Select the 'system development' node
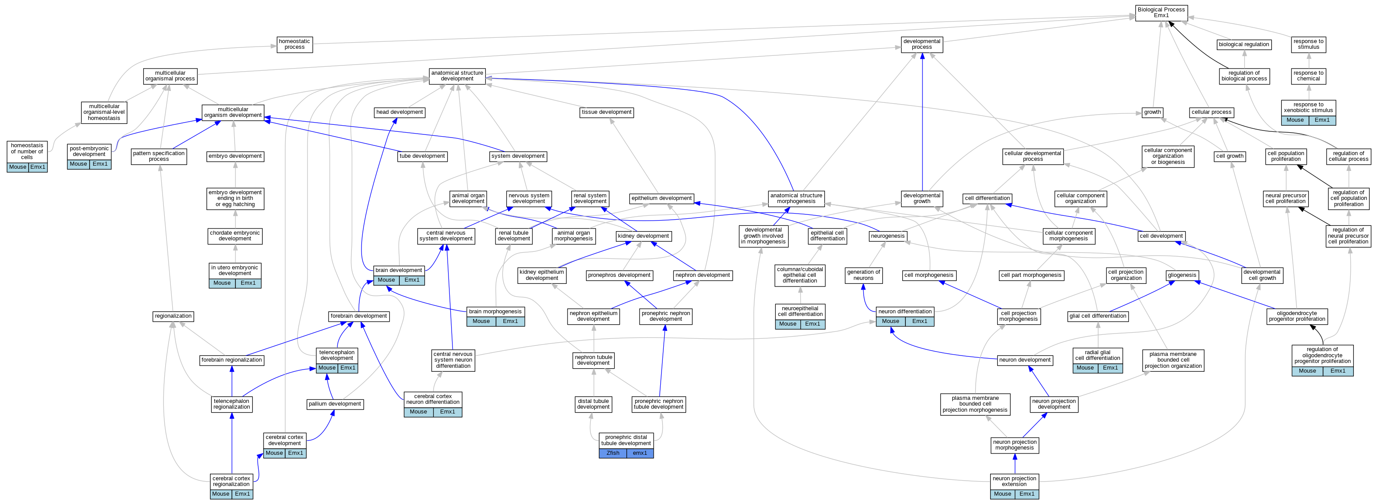The image size is (1378, 504). (518, 157)
